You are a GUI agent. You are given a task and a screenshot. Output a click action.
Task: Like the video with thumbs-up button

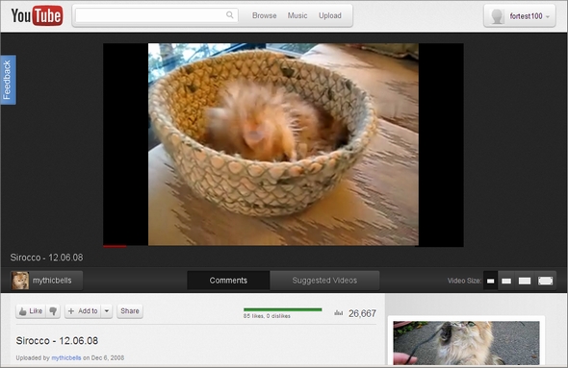click(31, 311)
